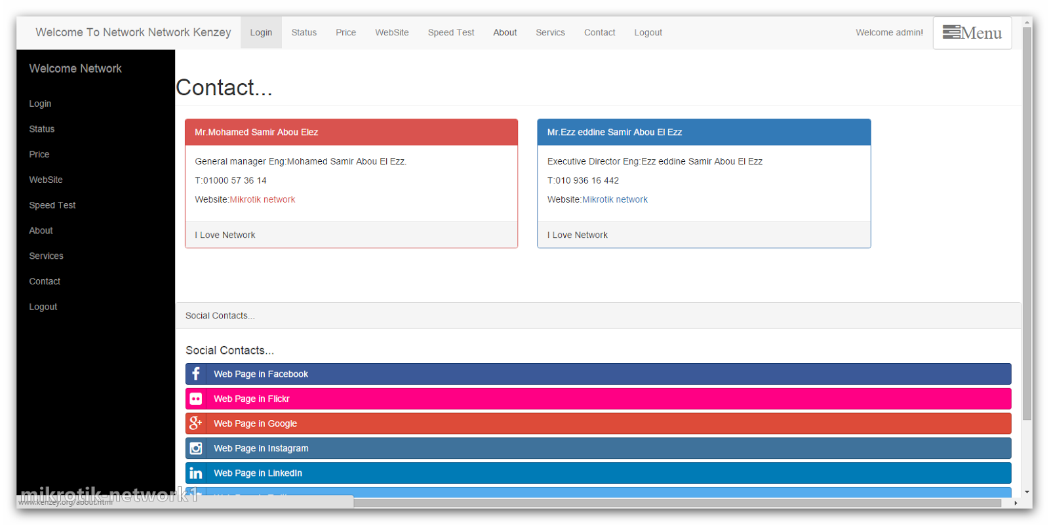Viewport: 1049px width, 525px height.
Task: Select About in the top navbar
Action: pyautogui.click(x=505, y=33)
